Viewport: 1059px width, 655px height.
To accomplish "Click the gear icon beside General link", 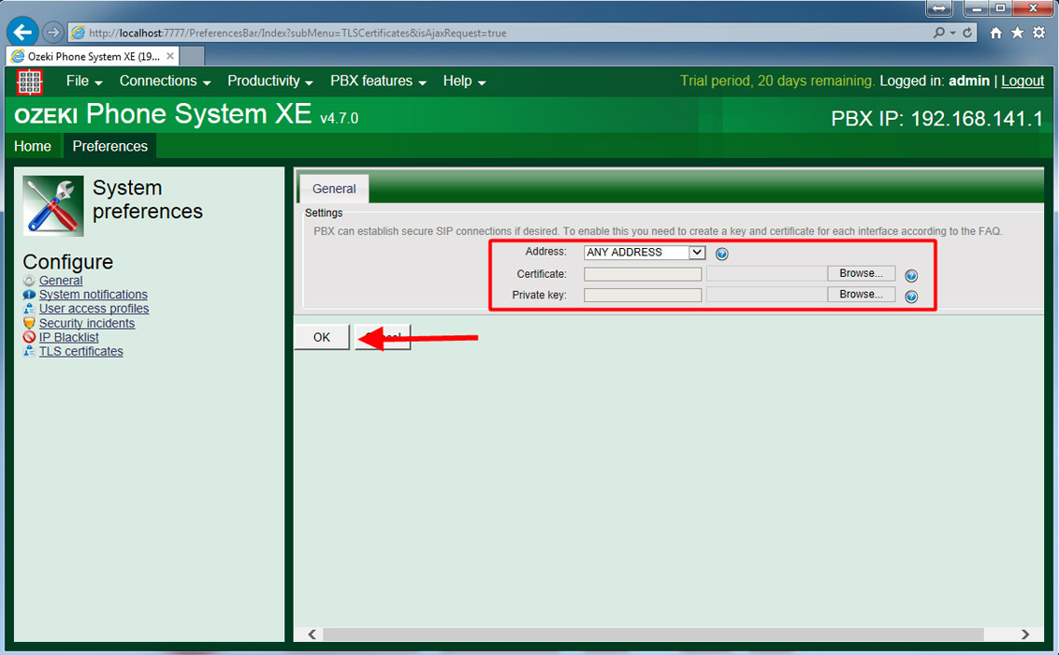I will click(x=29, y=281).
